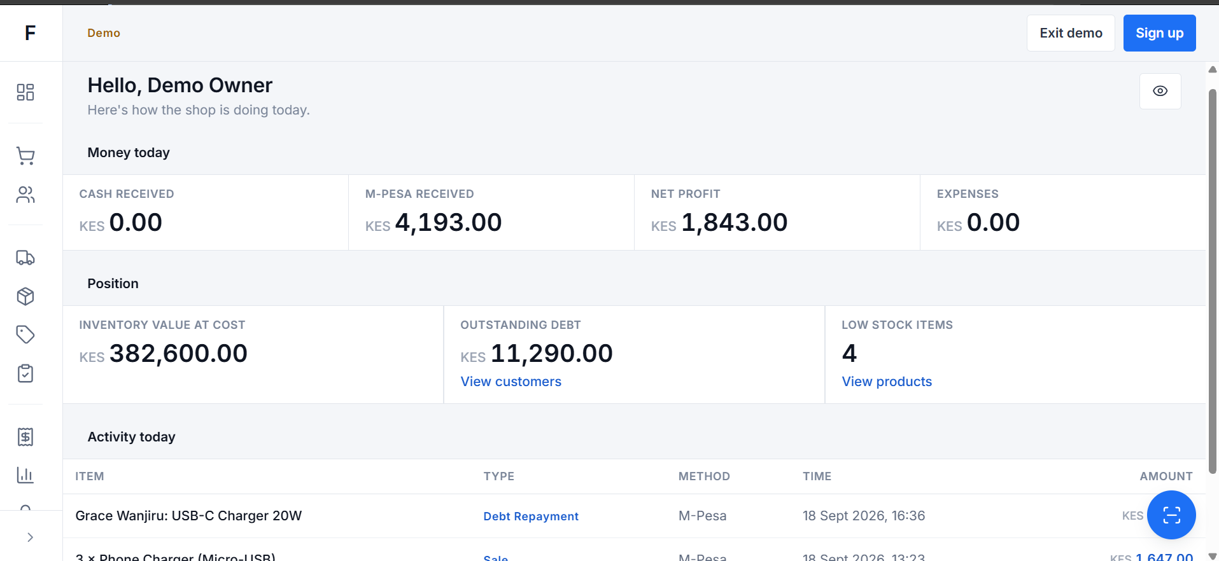This screenshot has width=1219, height=561.
Task: Click the low stock items count 4
Action: click(x=849, y=353)
